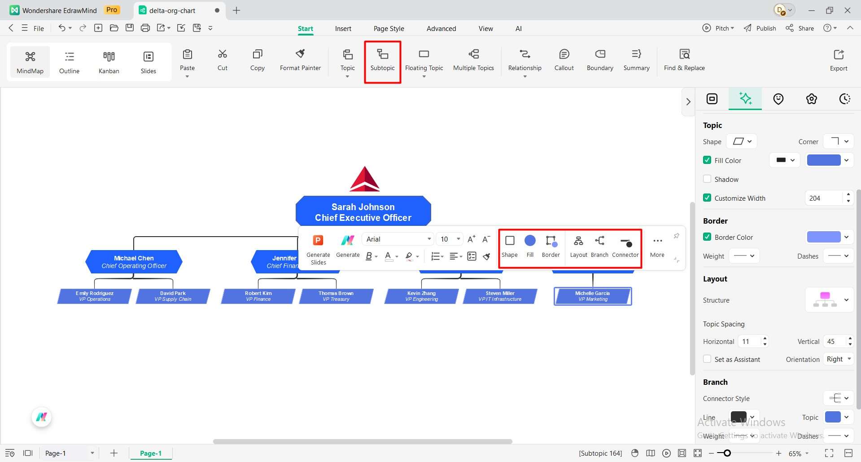
Task: Open the border Weight dropdown
Action: [x=744, y=256]
